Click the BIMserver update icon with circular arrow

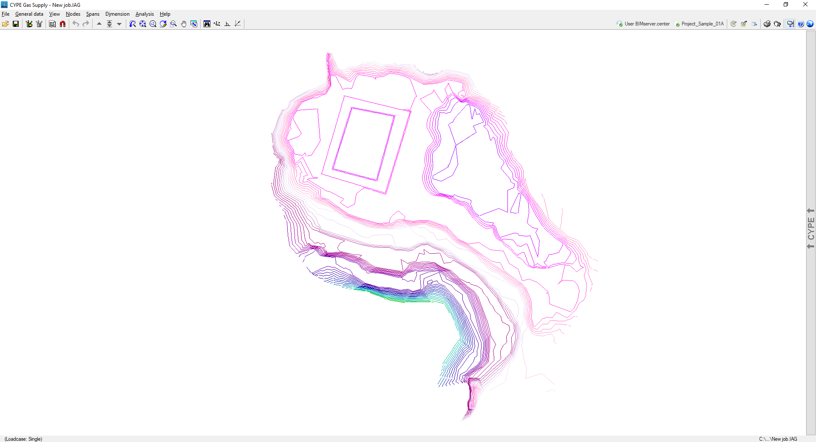(x=734, y=24)
